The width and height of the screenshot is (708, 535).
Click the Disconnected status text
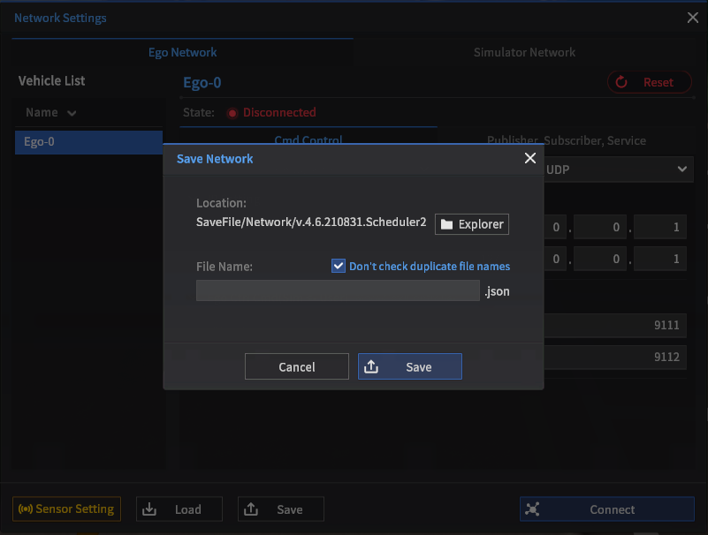(x=279, y=112)
